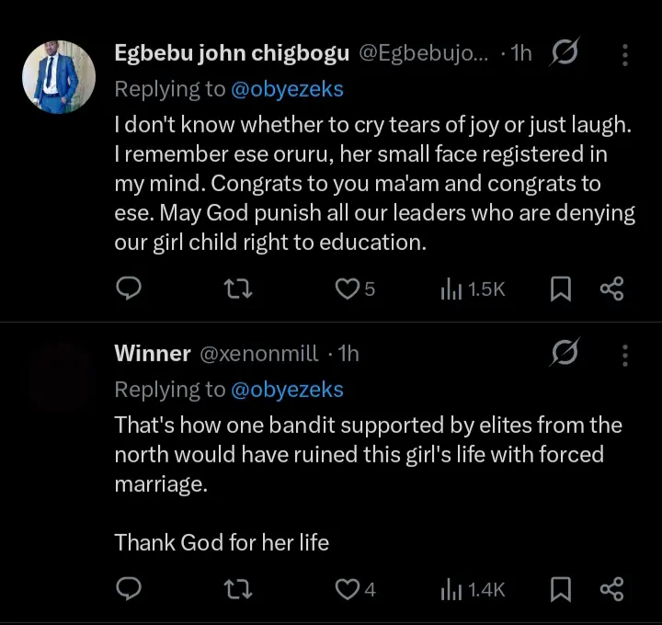Open Grok icon on Egbebu's tweet
Screen dimensions: 662x625
click(564, 54)
